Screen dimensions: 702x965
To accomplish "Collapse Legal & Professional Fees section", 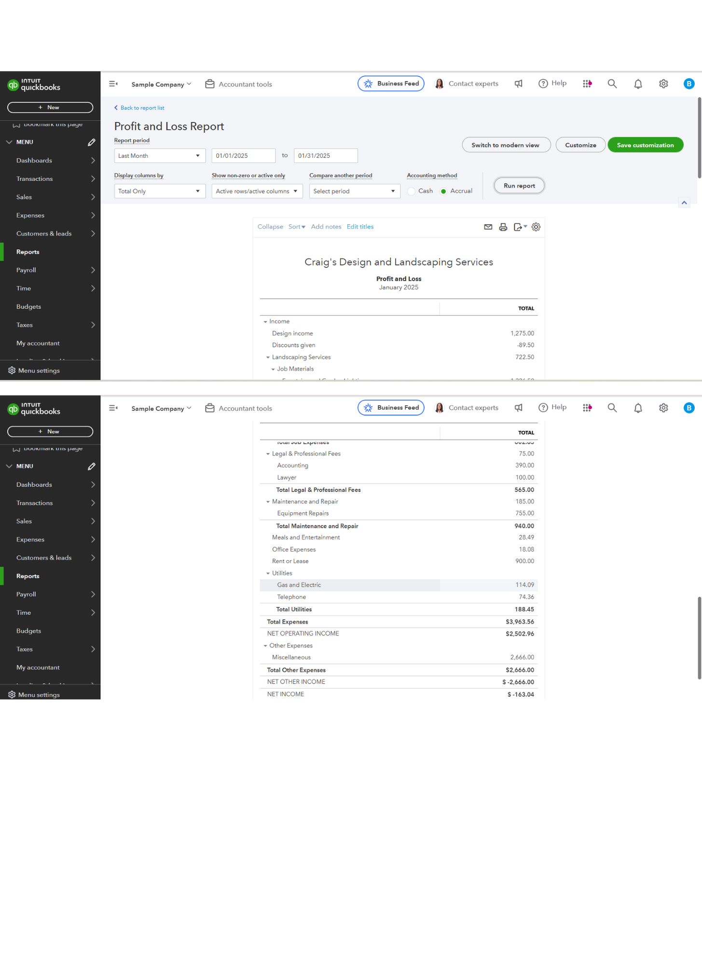I will [268, 454].
